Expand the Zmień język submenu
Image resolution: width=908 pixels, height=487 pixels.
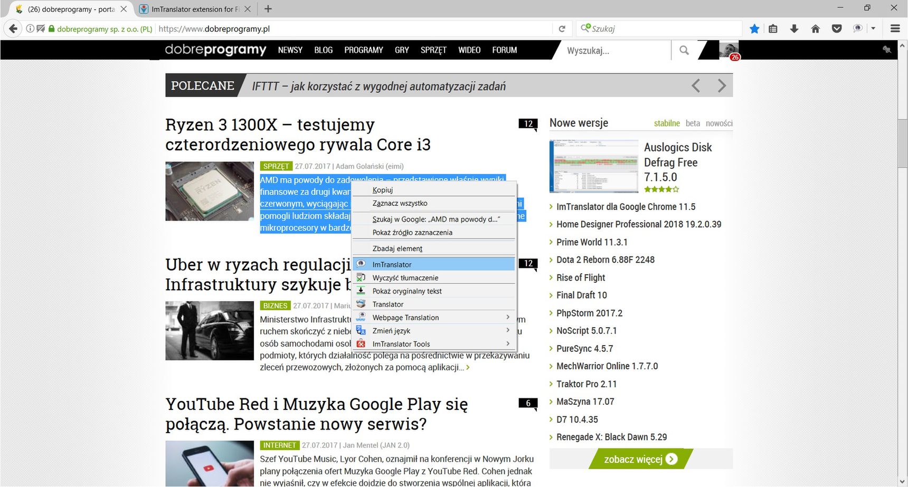click(434, 331)
